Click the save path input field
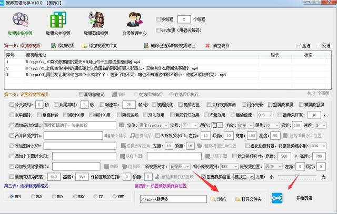Viewport: 337px width, 214px height. coord(174,199)
